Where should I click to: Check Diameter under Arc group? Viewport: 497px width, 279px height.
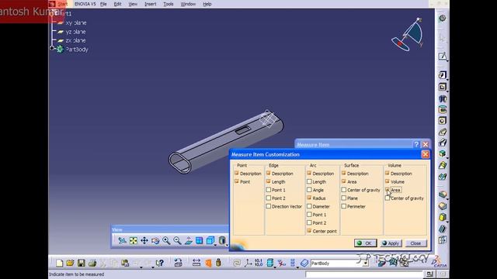pos(309,206)
